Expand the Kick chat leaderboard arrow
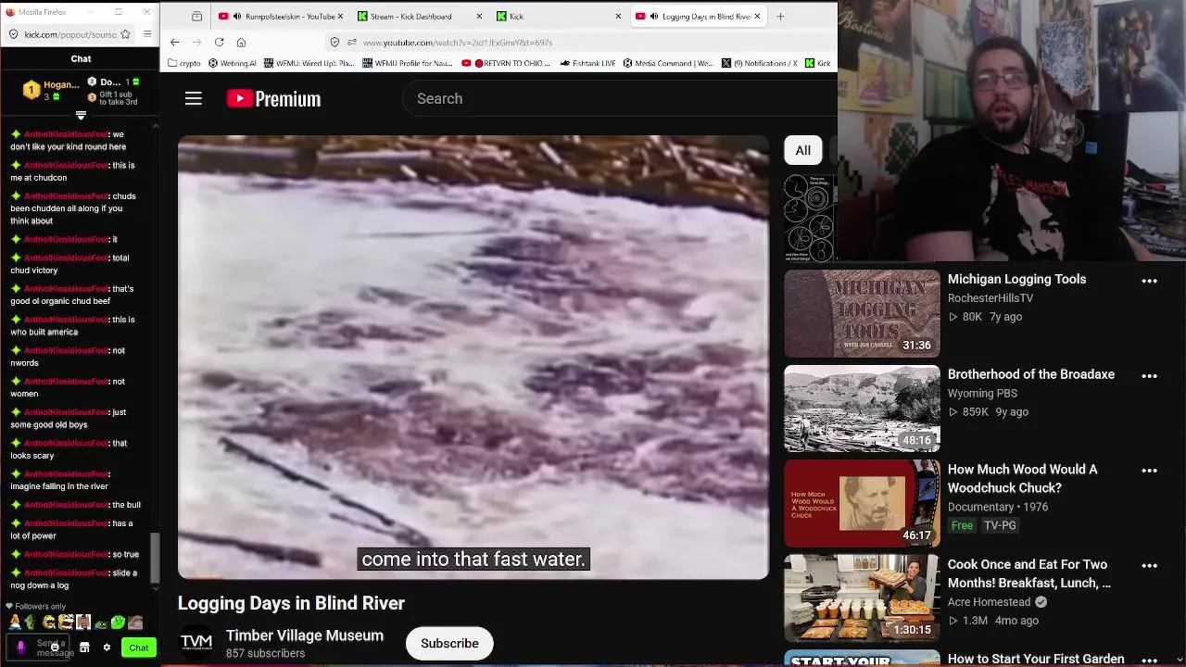The width and height of the screenshot is (1186, 667). point(81,116)
